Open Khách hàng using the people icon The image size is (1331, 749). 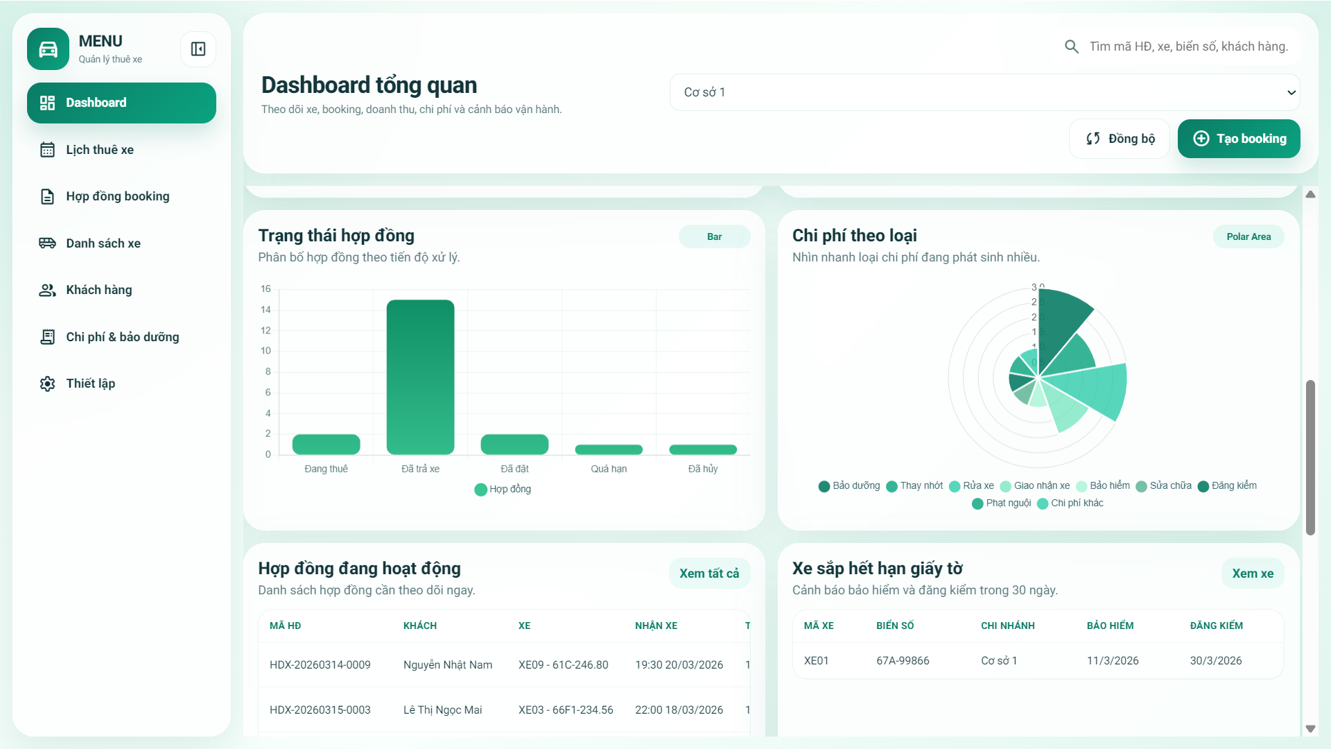47,290
